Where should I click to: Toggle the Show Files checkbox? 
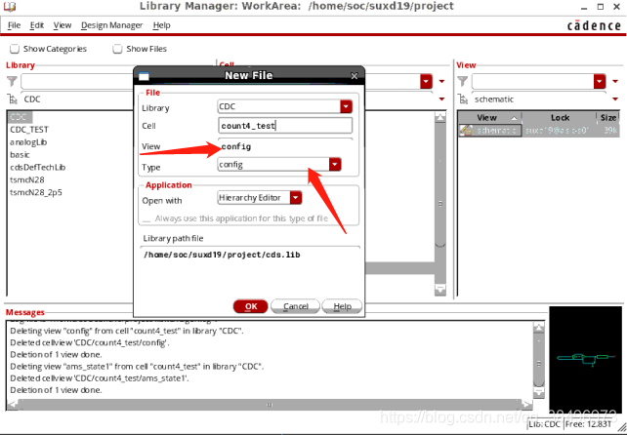tap(118, 49)
